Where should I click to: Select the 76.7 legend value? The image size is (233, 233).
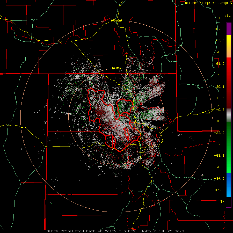(x=220, y=52)
